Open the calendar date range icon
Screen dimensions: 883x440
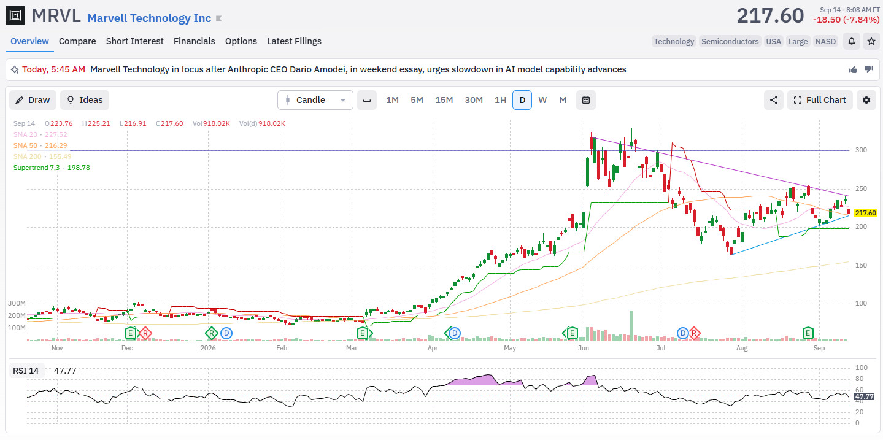(x=586, y=100)
